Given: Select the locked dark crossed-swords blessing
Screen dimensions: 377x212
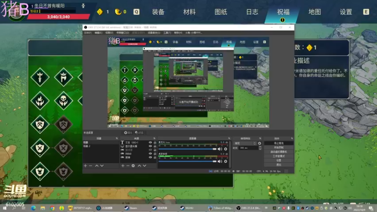Looking at the screenshot, I should [x=63, y=147].
